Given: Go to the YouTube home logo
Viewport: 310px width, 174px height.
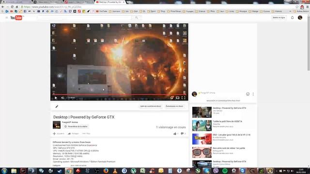Looking at the screenshot, I should point(16,18).
